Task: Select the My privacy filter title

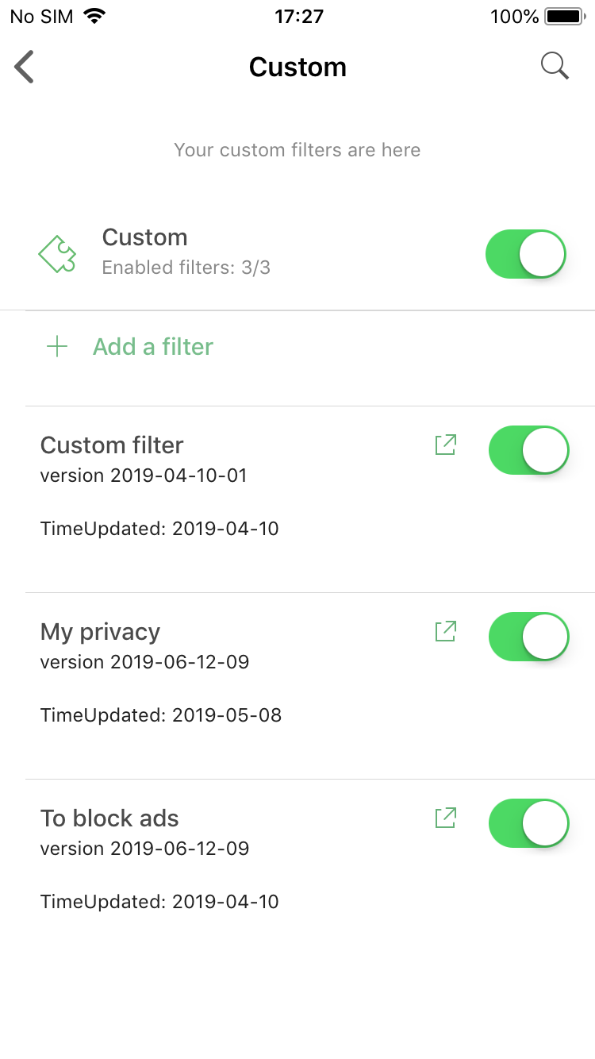Action: 100,632
